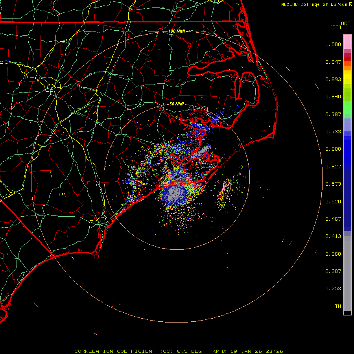The height and width of the screenshot is (354, 354).
Task: Click the 0.360 scale value
Action: point(333,254)
